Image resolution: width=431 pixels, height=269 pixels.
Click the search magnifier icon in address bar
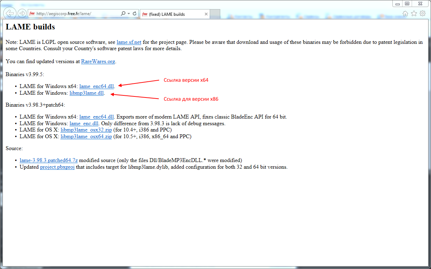tap(123, 14)
